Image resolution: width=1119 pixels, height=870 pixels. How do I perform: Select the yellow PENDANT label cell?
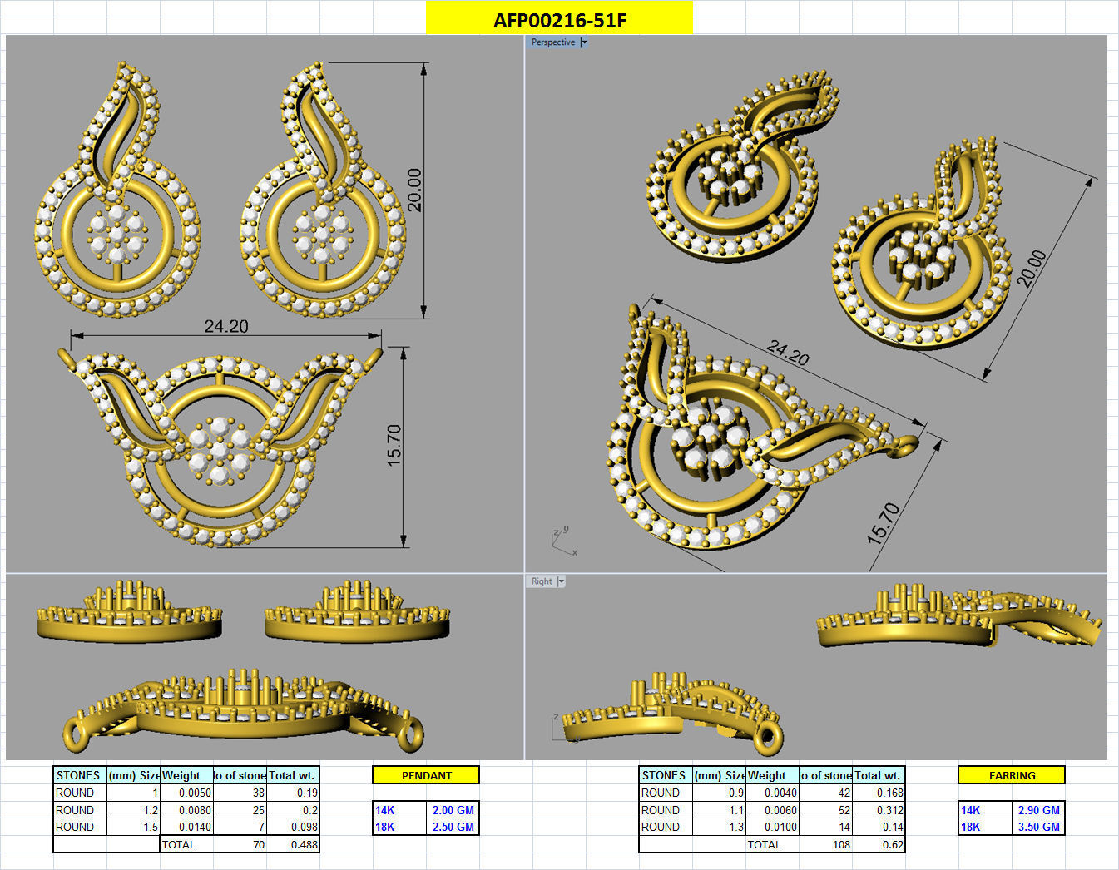tap(426, 775)
